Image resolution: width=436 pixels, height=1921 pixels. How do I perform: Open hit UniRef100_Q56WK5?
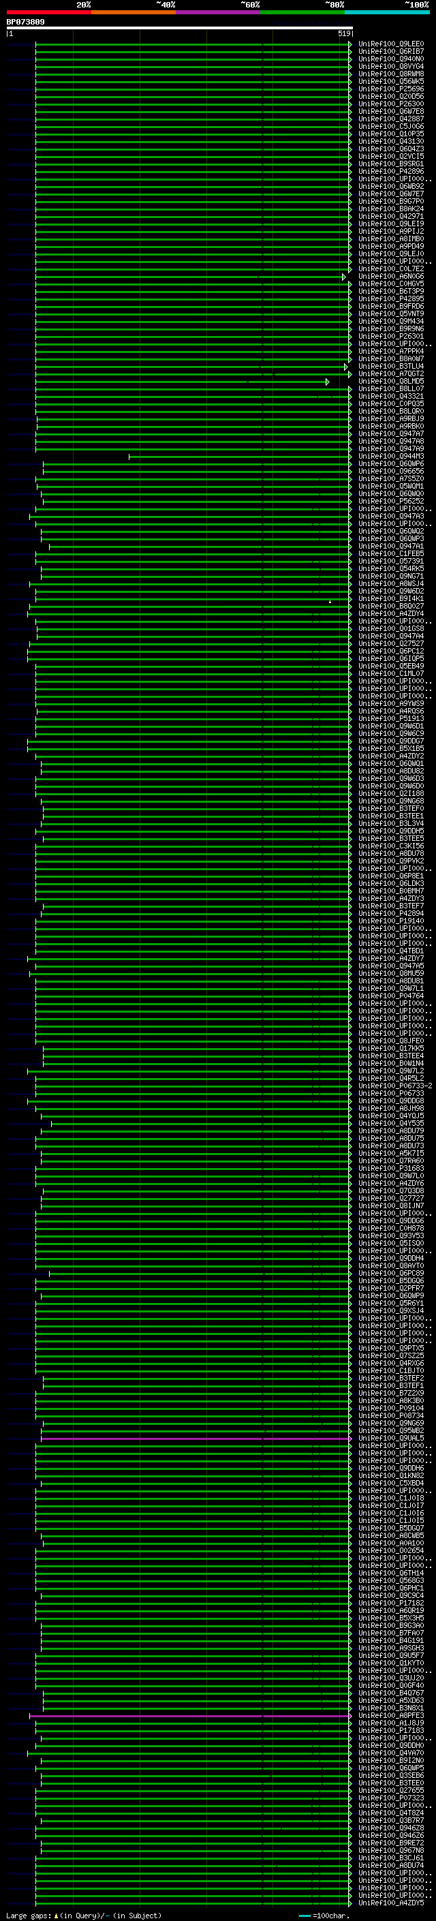point(391,81)
